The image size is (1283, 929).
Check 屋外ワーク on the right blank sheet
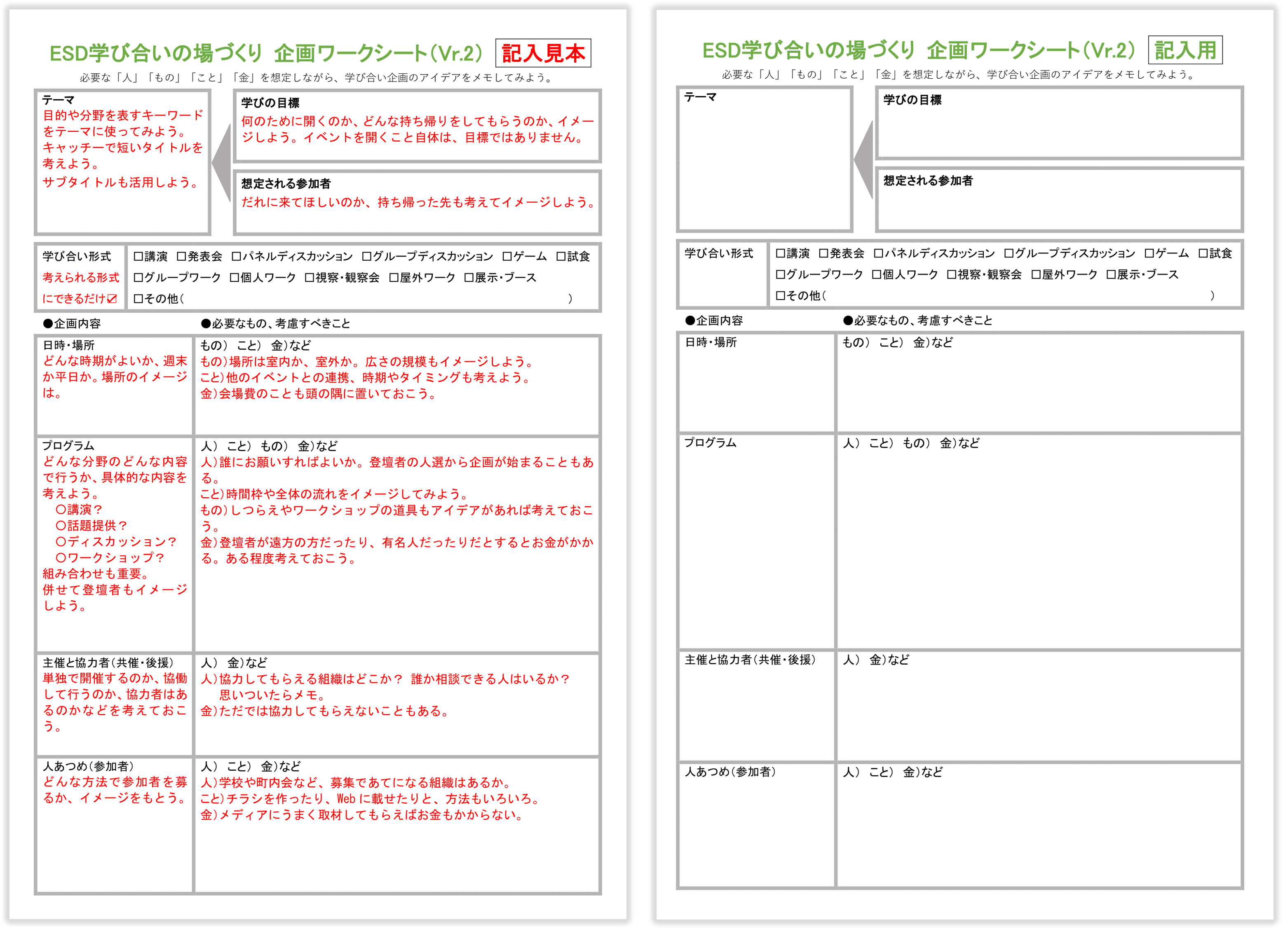coord(1036,274)
